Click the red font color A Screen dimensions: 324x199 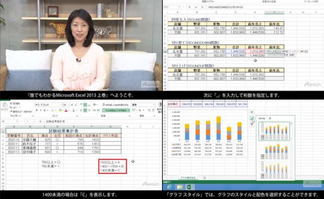coord(66,111)
